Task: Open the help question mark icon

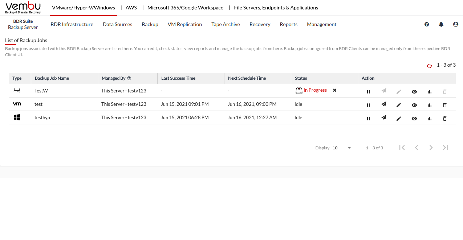Action: pos(427,24)
